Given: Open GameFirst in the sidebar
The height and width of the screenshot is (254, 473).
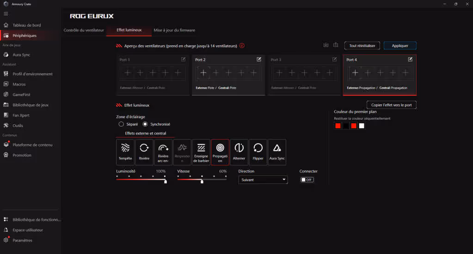Looking at the screenshot, I should pos(30,95).
